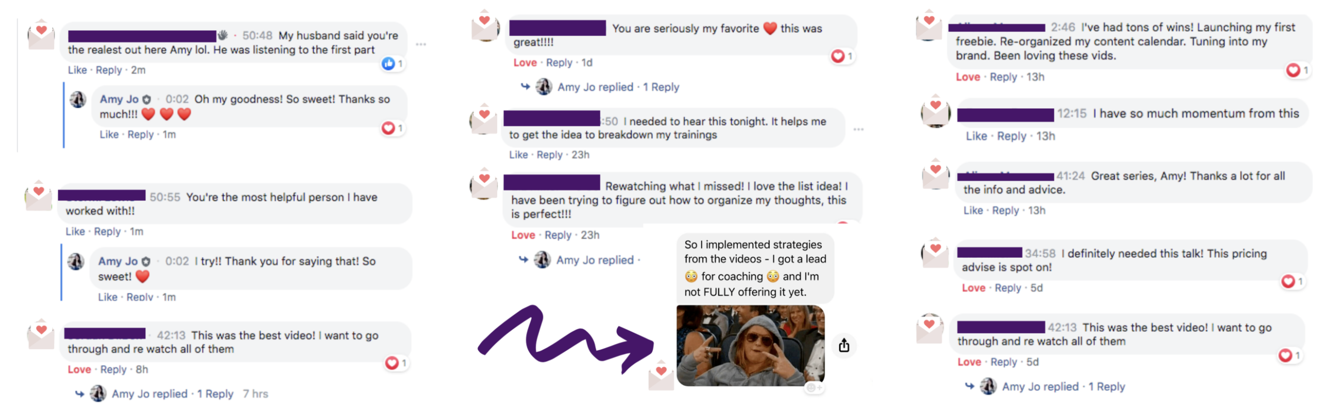Click the heart reaction on Amy Jo's 'Oh my goodness' reply
The width and height of the screenshot is (1332, 414).
tap(388, 128)
